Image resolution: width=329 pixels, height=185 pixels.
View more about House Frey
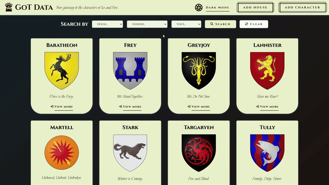coord(130,106)
